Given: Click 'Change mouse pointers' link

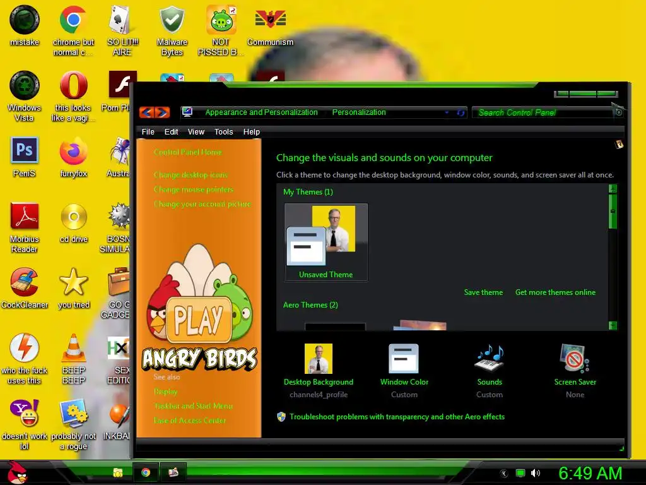Looking at the screenshot, I should point(193,189).
